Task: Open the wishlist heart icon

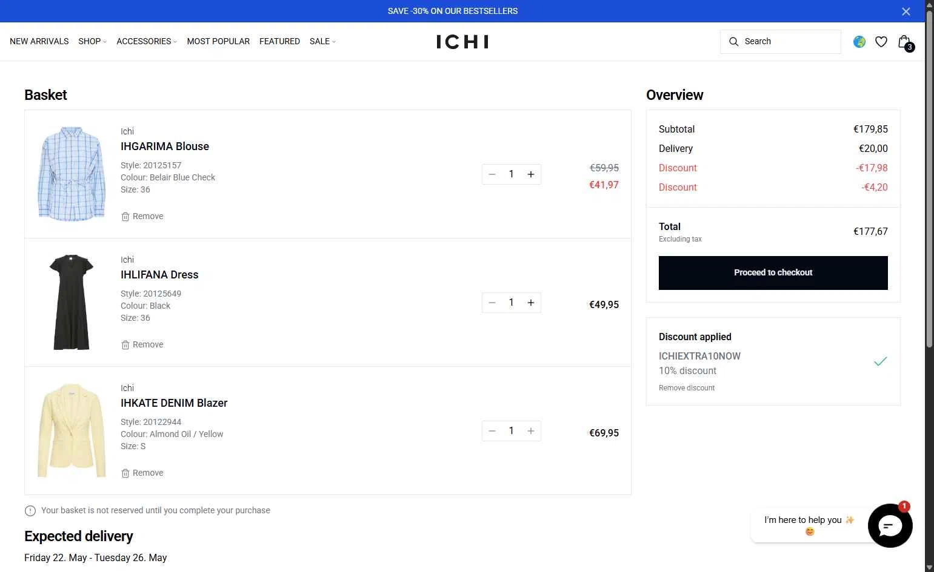Action: 881,42
